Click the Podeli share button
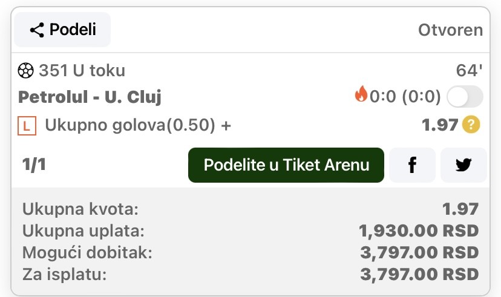Image resolution: width=501 pixels, height=297 pixels. [x=62, y=30]
